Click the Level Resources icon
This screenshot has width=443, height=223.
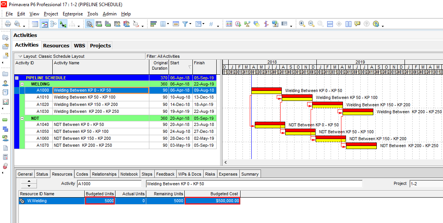point(247,24)
